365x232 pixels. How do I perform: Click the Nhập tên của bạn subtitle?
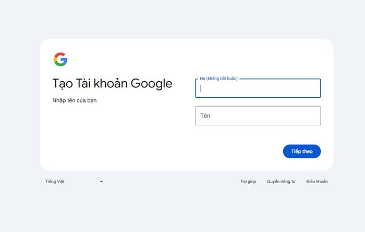[x=74, y=100]
